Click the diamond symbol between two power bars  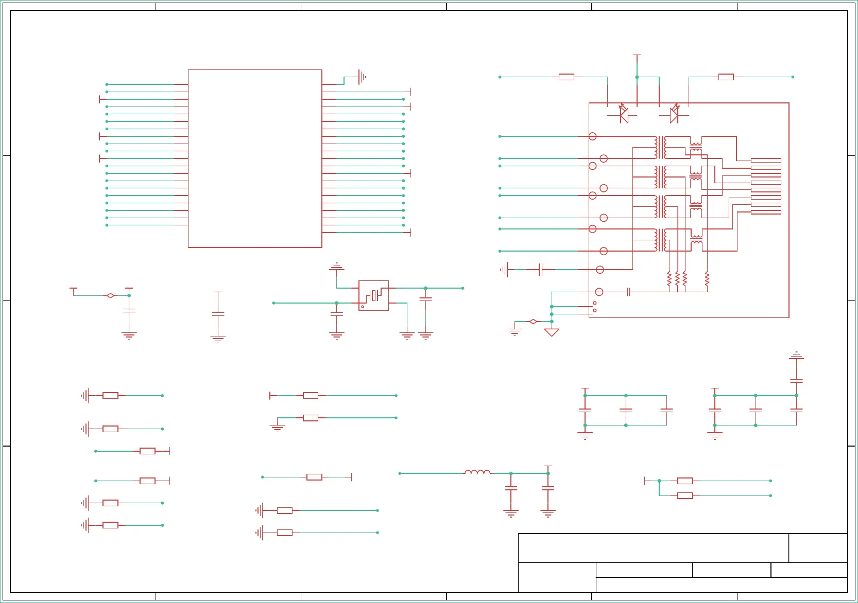(x=110, y=295)
